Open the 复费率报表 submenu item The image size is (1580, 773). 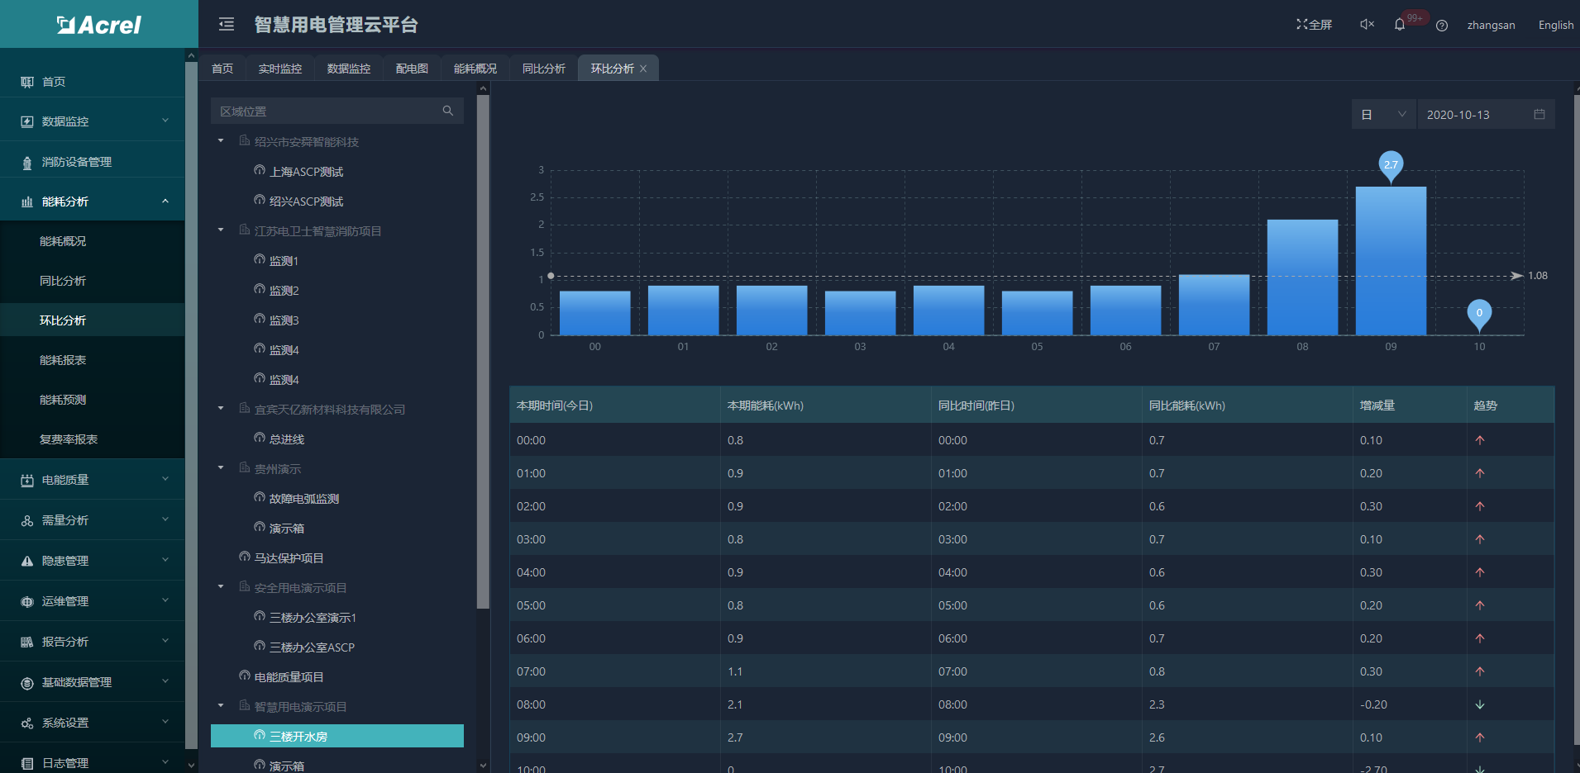tap(93, 439)
